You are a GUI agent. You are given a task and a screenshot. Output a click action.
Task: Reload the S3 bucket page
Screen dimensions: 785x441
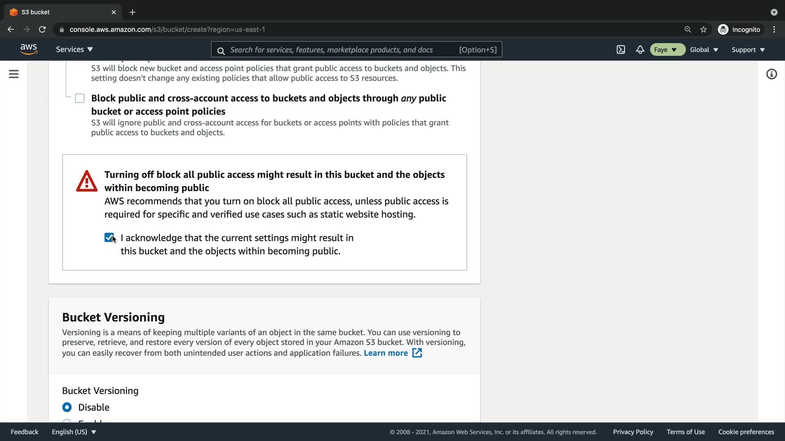point(42,29)
